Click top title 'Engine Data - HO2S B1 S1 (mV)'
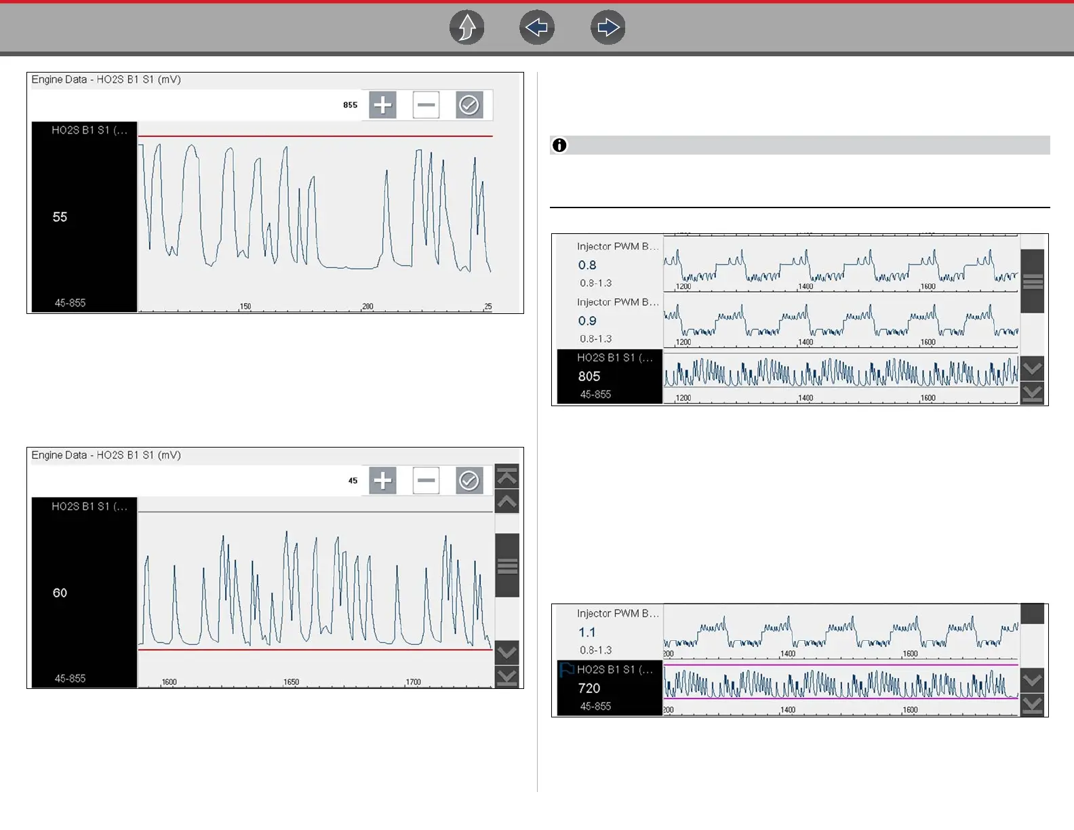Viewport: 1074px width, 830px height. [x=106, y=80]
